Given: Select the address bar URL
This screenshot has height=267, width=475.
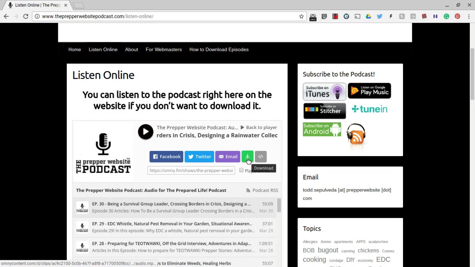Looking at the screenshot, I should coord(98,16).
